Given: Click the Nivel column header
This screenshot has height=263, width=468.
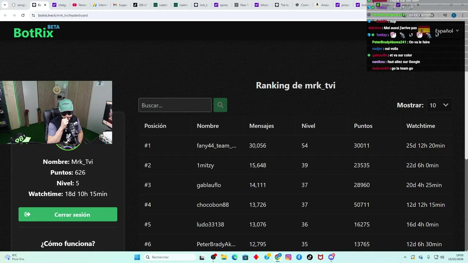Looking at the screenshot, I should [x=308, y=126].
